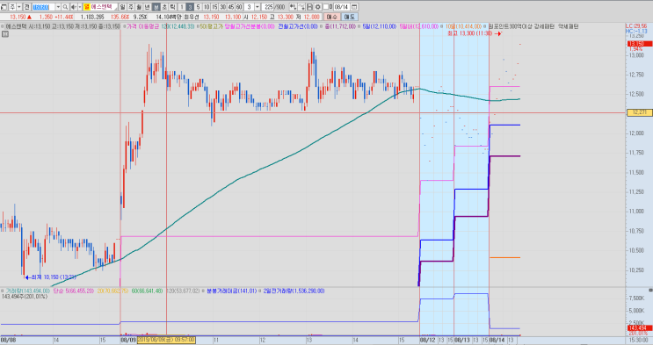The width and height of the screenshot is (653, 345).
Task: Select the 월 (monthly) chart period
Action: (139, 7)
